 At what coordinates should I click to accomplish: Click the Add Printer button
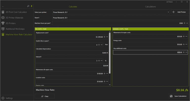180,12
